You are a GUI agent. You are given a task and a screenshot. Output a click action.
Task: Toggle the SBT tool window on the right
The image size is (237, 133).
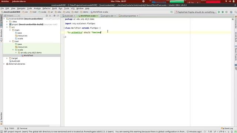[x=236, y=67]
